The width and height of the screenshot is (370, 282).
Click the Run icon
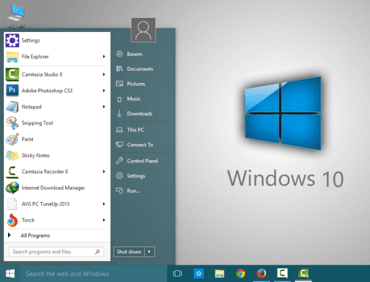[120, 191]
